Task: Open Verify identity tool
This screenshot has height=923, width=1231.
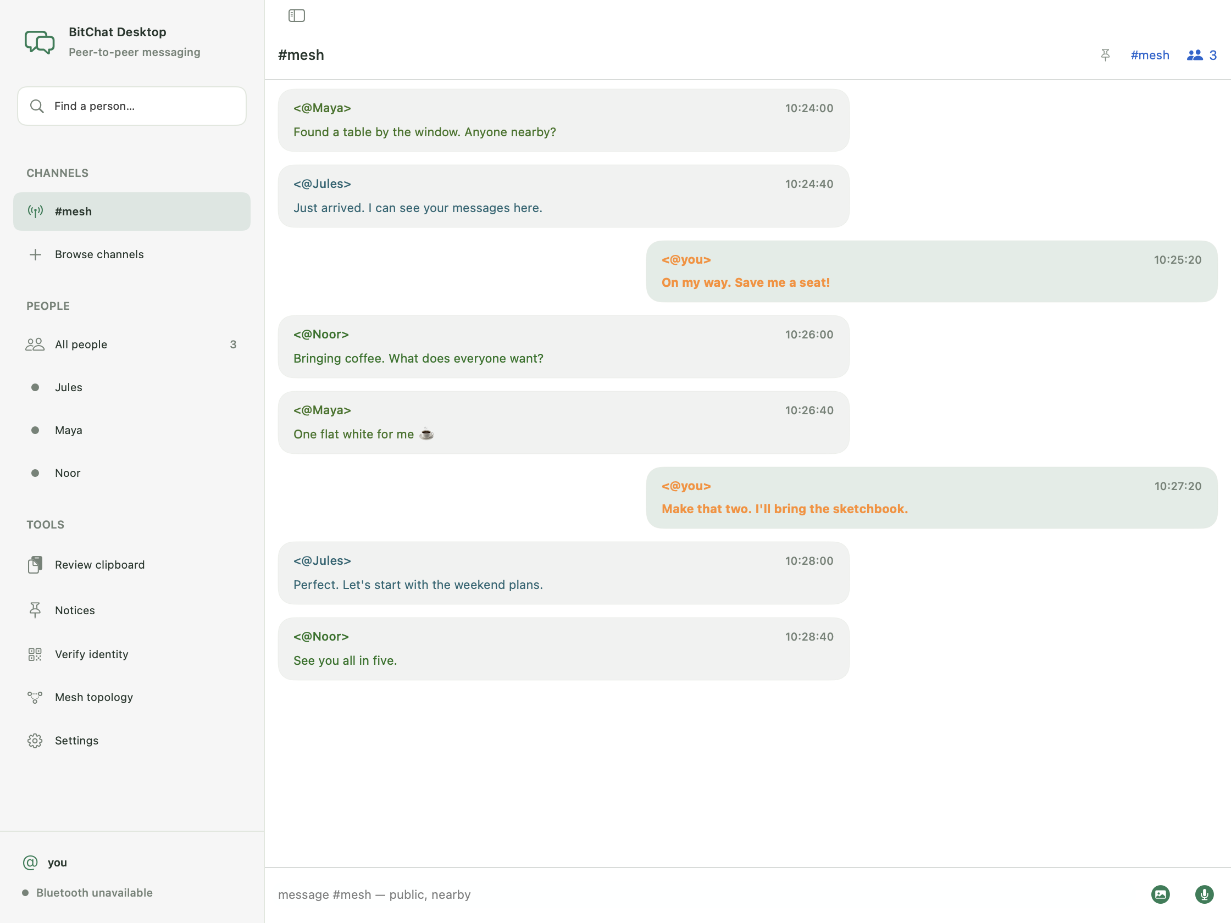Action: click(132, 654)
